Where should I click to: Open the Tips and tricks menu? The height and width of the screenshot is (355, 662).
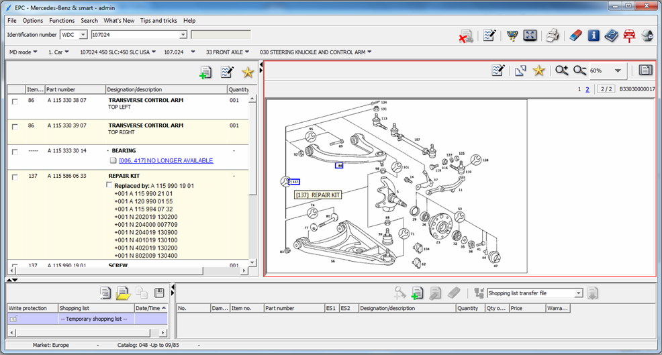158,20
